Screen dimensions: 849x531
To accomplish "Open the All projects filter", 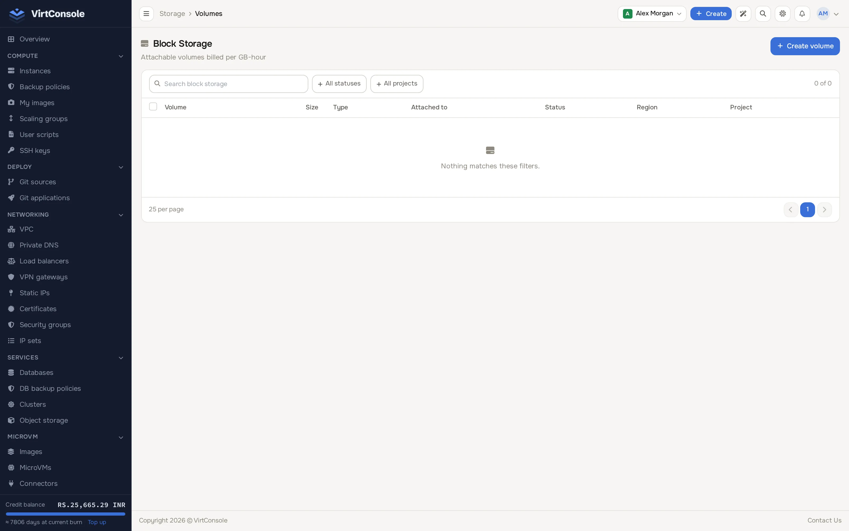I will click(397, 84).
